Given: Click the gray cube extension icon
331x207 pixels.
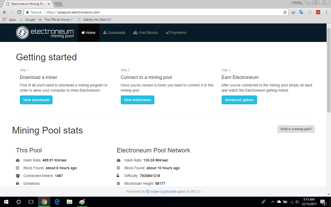Looking at the screenshot, I should click(x=293, y=12).
